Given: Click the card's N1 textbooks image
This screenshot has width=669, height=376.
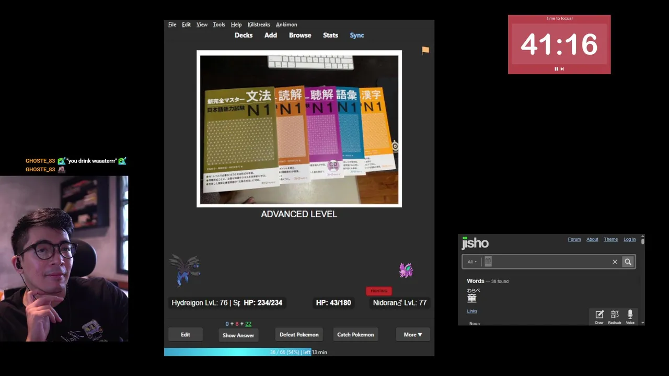Looking at the screenshot, I should click(x=299, y=129).
